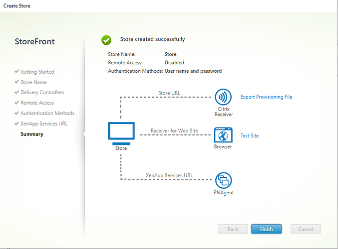Open the Test Site link
The image size is (338, 249).
point(250,135)
